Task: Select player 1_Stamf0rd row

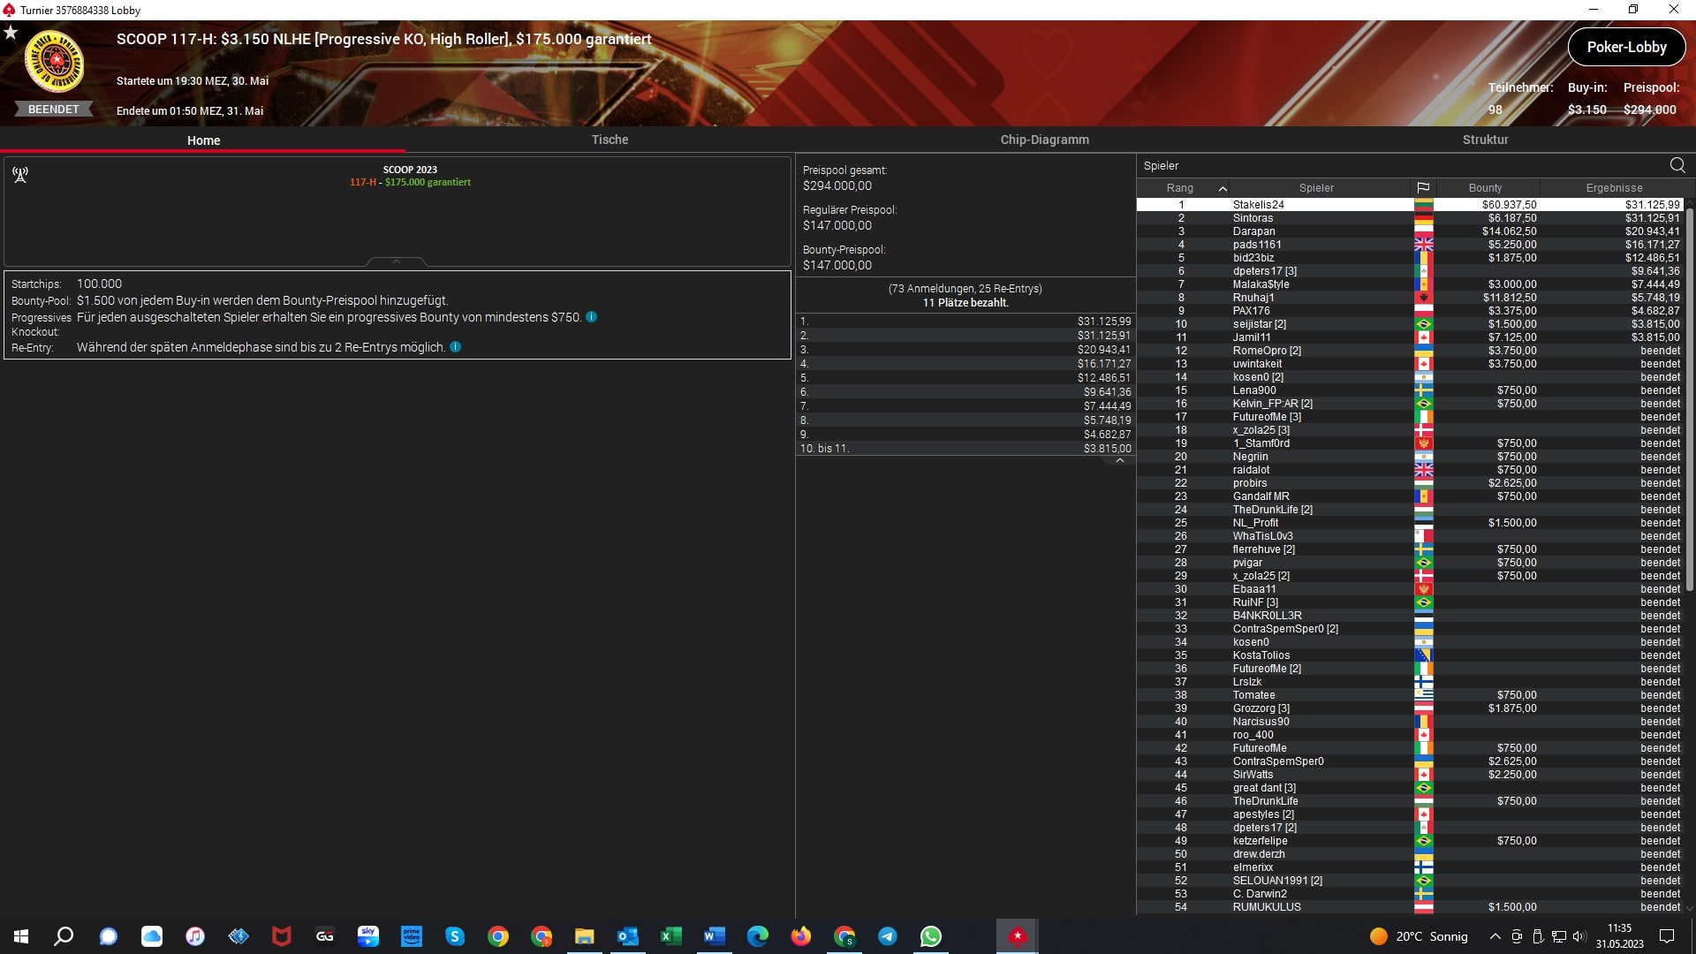Action: click(x=1410, y=443)
